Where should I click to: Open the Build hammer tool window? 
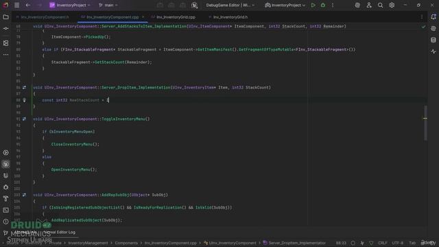(5, 198)
